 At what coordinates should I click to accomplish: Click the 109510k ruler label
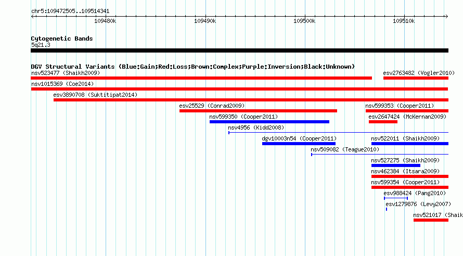[x=404, y=21]
